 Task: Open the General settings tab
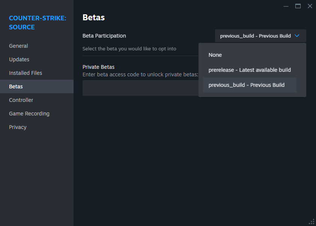[x=37, y=46]
